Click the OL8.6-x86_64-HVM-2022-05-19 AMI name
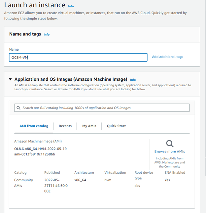The image size is (206, 213). coord(40,149)
